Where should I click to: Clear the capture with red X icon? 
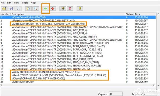[70, 9]
